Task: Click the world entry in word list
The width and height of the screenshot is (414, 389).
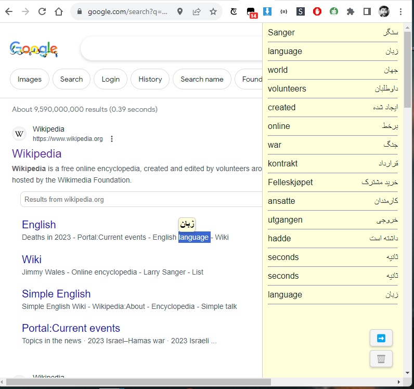Action: click(x=333, y=70)
